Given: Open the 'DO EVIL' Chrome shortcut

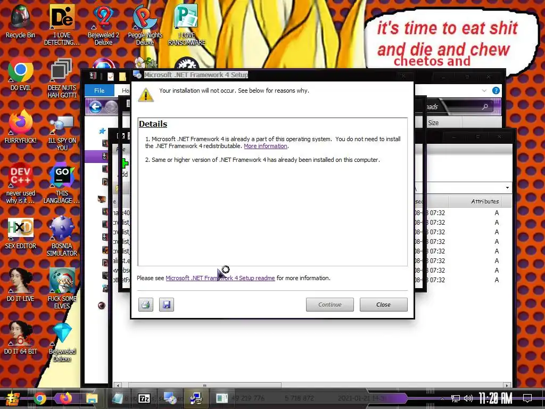Looking at the screenshot, I should (20, 75).
